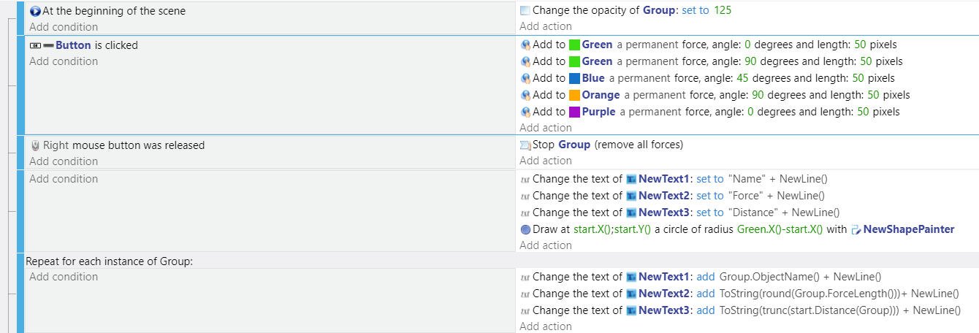
Task: Add action below opacity change action
Action: point(546,26)
